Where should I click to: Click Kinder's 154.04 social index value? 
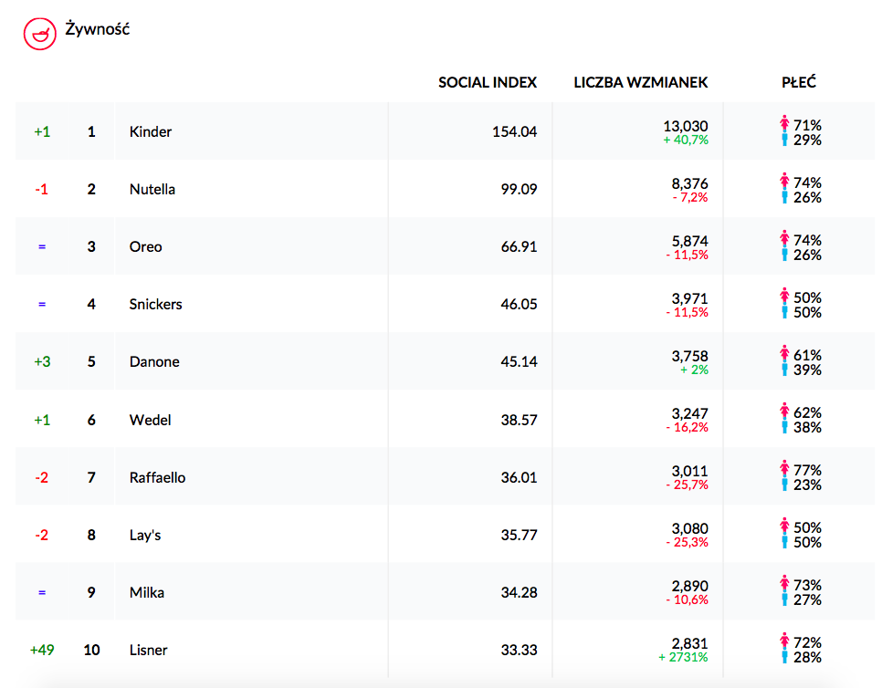(515, 131)
